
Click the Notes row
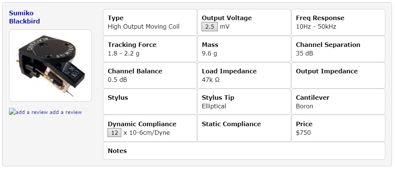click(244, 151)
